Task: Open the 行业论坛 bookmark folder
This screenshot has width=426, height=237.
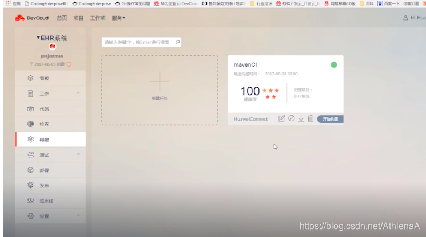Action: point(261,3)
